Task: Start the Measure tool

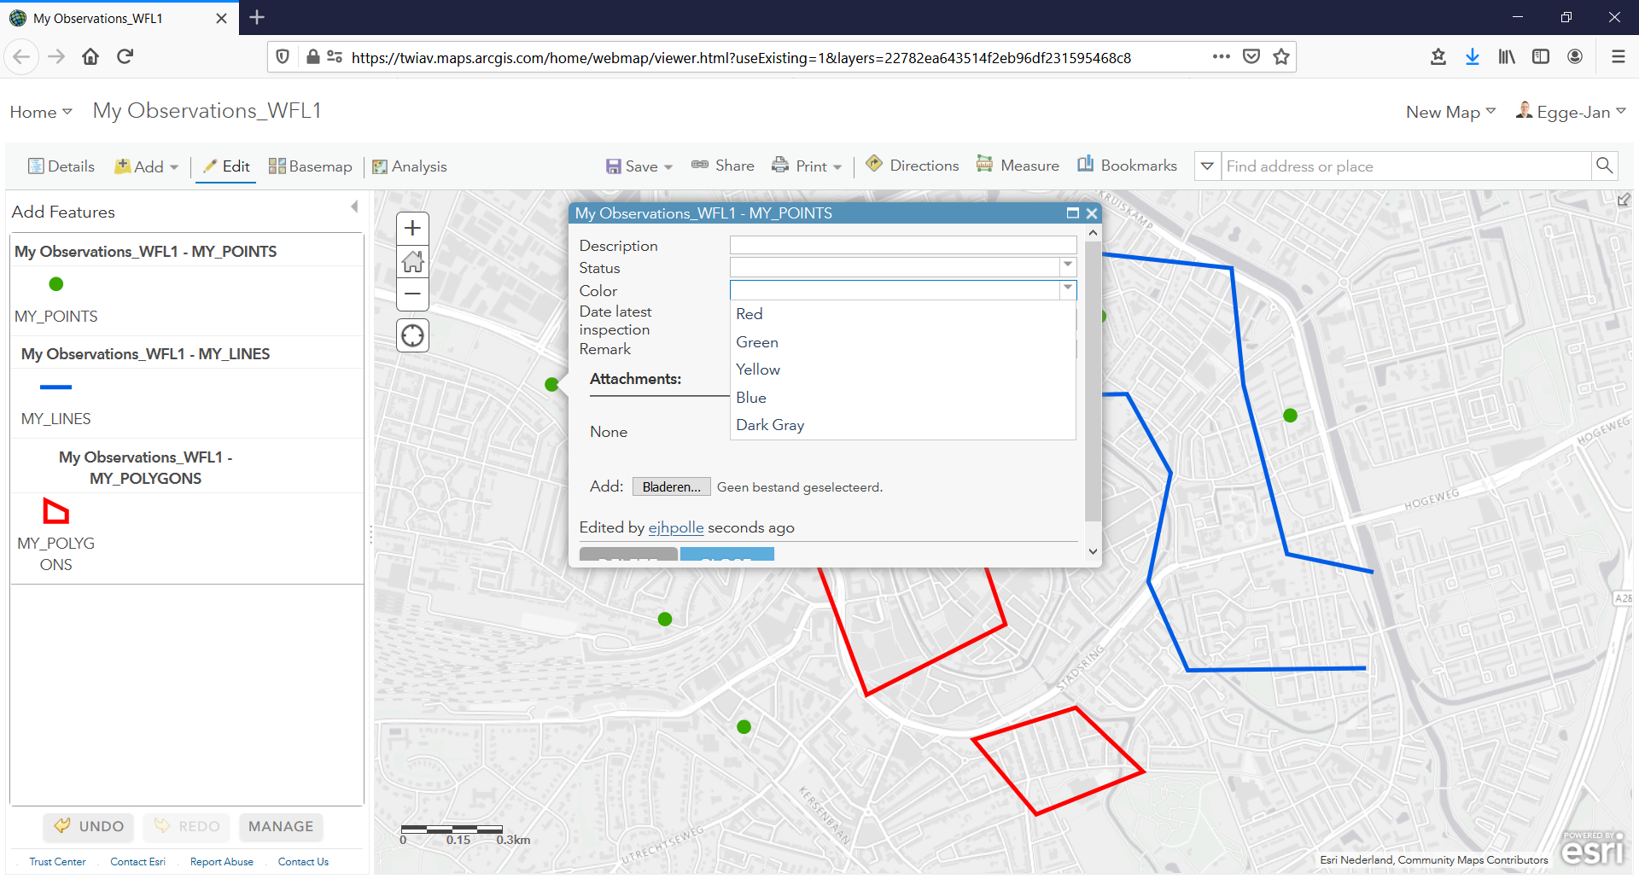Action: [x=1018, y=165]
